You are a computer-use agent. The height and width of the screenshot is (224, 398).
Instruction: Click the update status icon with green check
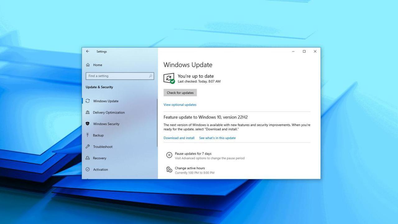pos(169,78)
